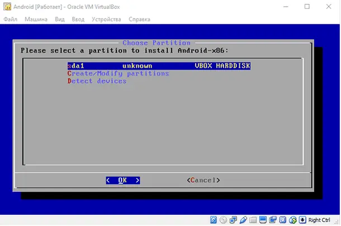Click the hard disk activity indicator icon
The image size is (341, 226).
pos(214,219)
